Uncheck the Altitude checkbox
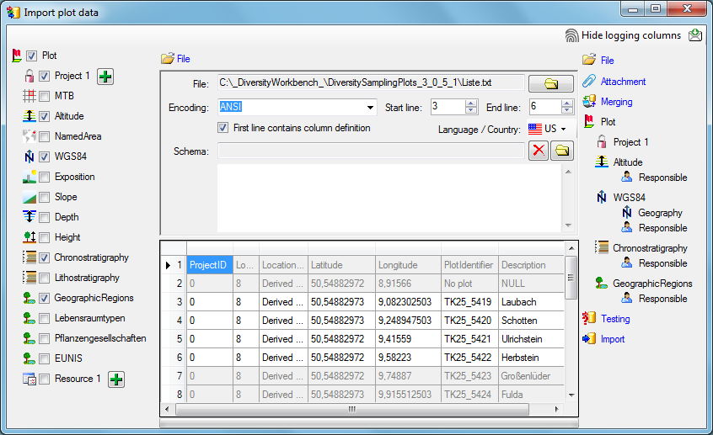713x435 pixels. tap(45, 116)
